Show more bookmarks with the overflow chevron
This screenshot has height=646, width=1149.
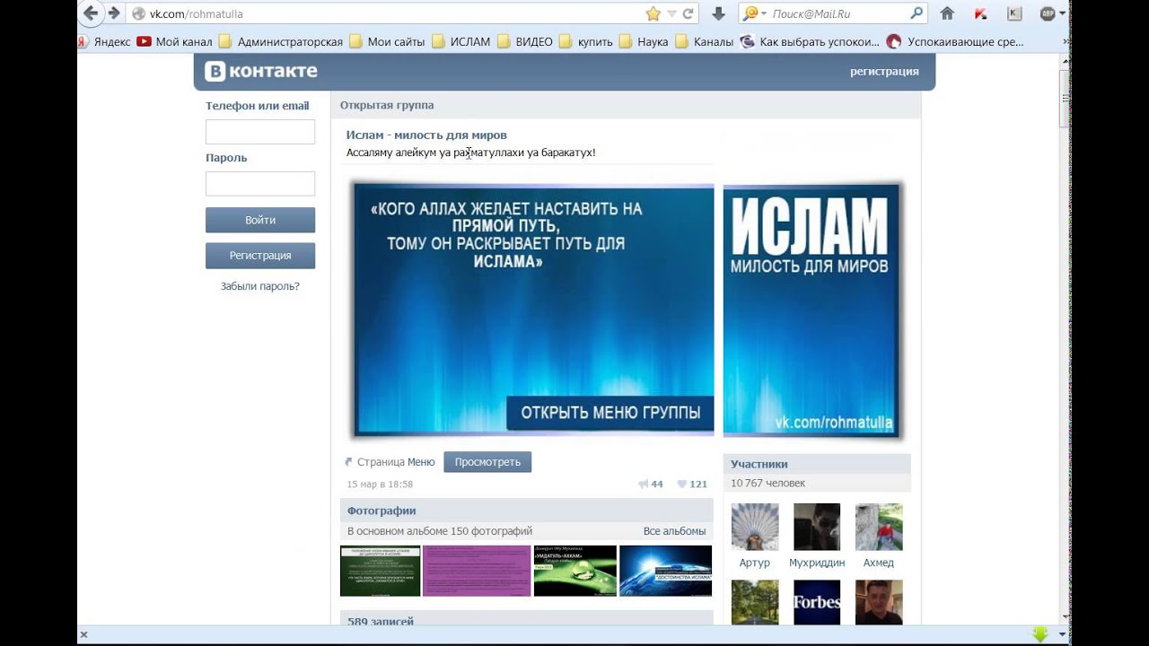[1066, 41]
